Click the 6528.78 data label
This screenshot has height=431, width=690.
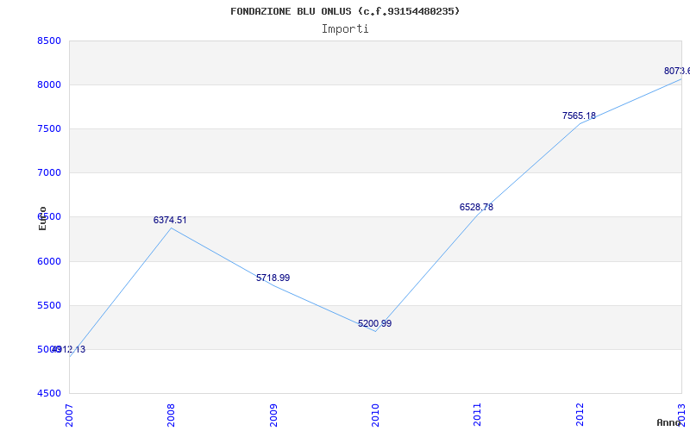(x=476, y=207)
